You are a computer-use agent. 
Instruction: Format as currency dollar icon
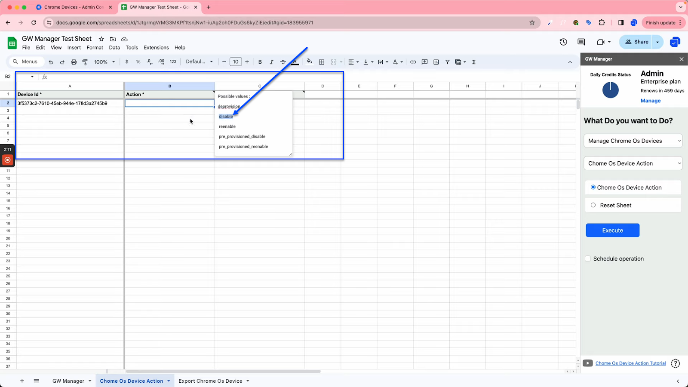pyautogui.click(x=127, y=62)
